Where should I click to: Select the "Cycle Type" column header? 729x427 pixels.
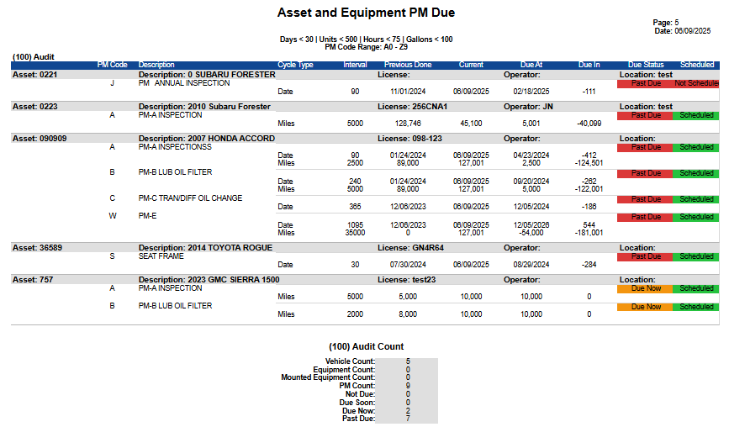(295, 65)
